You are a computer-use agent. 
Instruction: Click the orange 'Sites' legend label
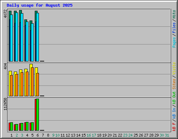174,84
